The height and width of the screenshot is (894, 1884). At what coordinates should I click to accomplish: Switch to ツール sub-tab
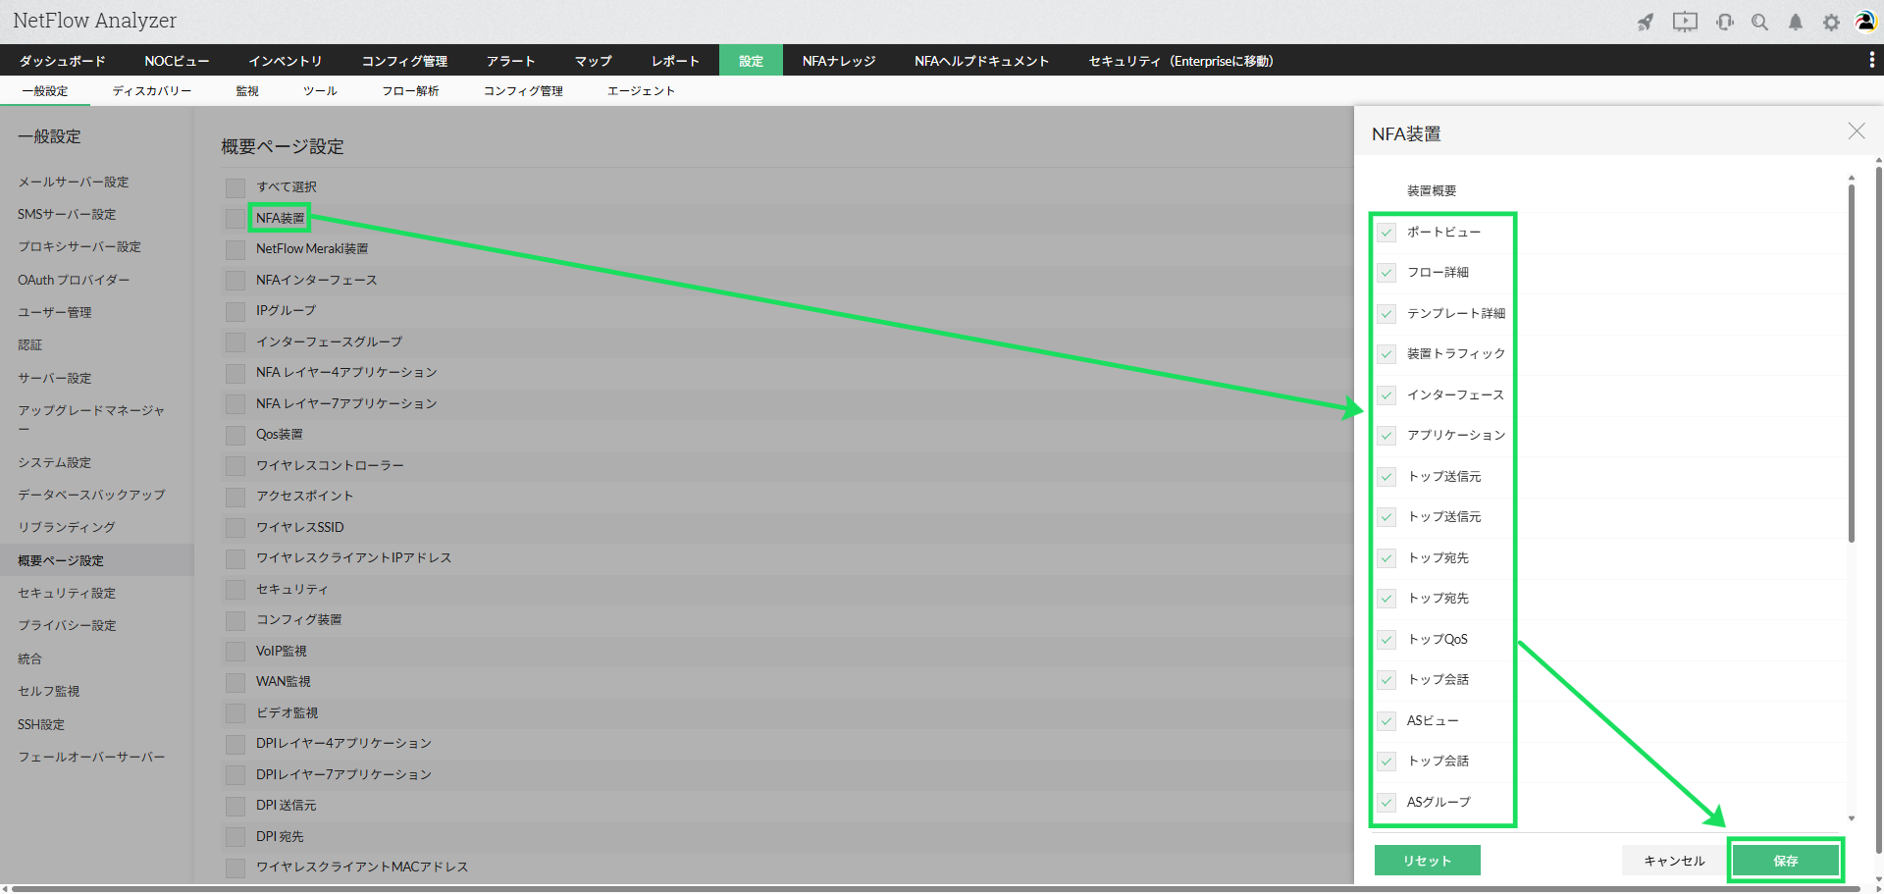tap(320, 91)
